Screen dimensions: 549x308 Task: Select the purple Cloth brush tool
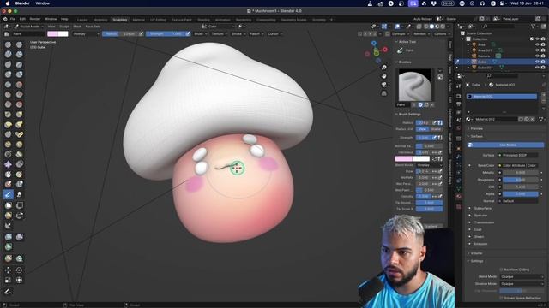point(8,164)
